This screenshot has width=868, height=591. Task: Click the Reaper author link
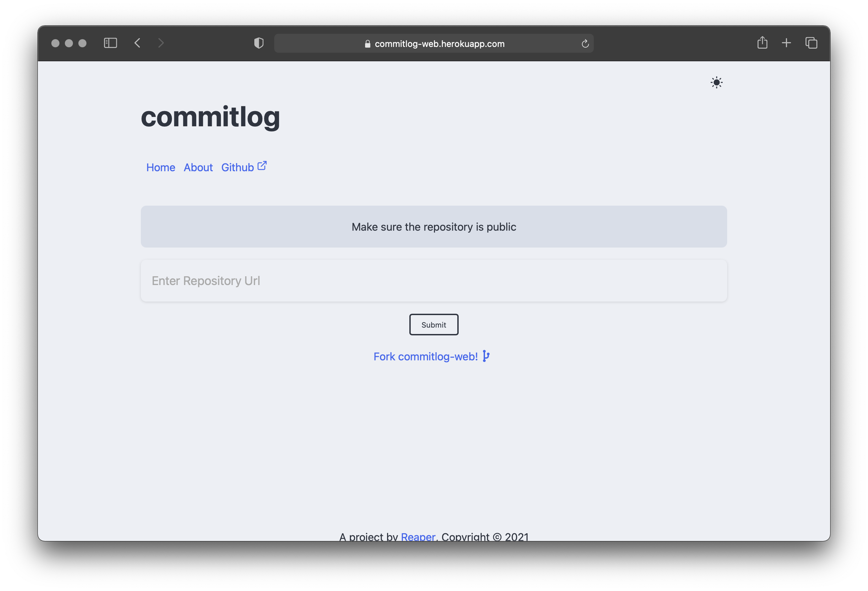[x=418, y=537]
